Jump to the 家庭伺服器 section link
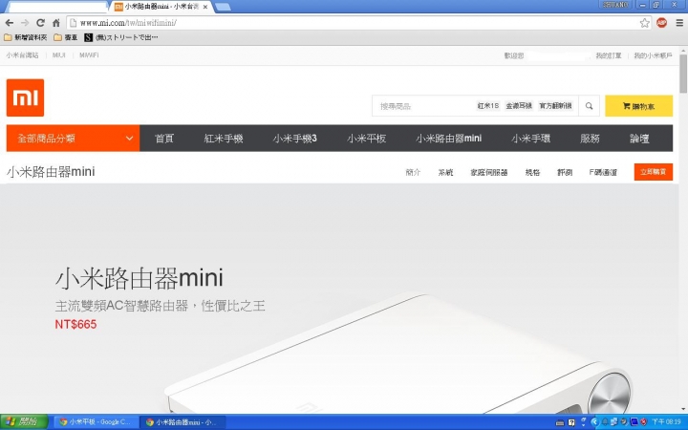Viewport: 688px width, 430px height. tap(489, 172)
